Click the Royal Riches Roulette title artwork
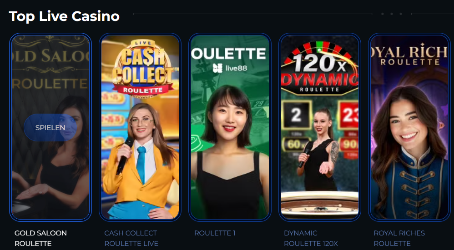 point(409,55)
